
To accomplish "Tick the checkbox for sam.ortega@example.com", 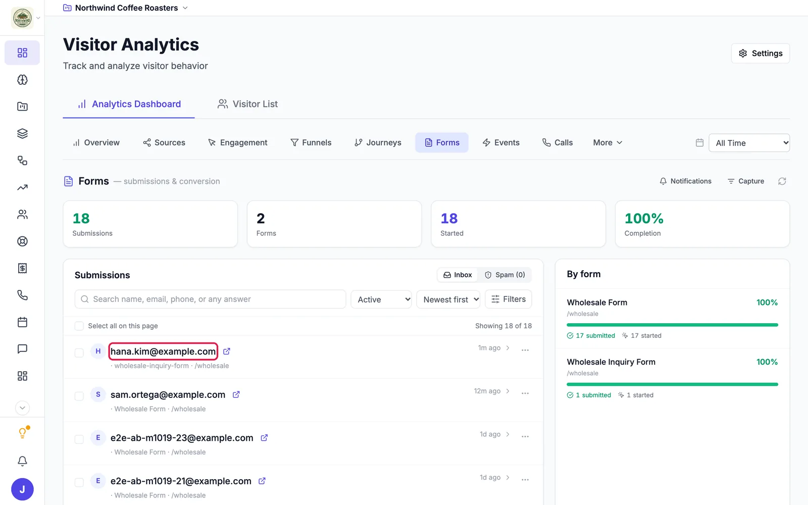I will pyautogui.click(x=79, y=396).
